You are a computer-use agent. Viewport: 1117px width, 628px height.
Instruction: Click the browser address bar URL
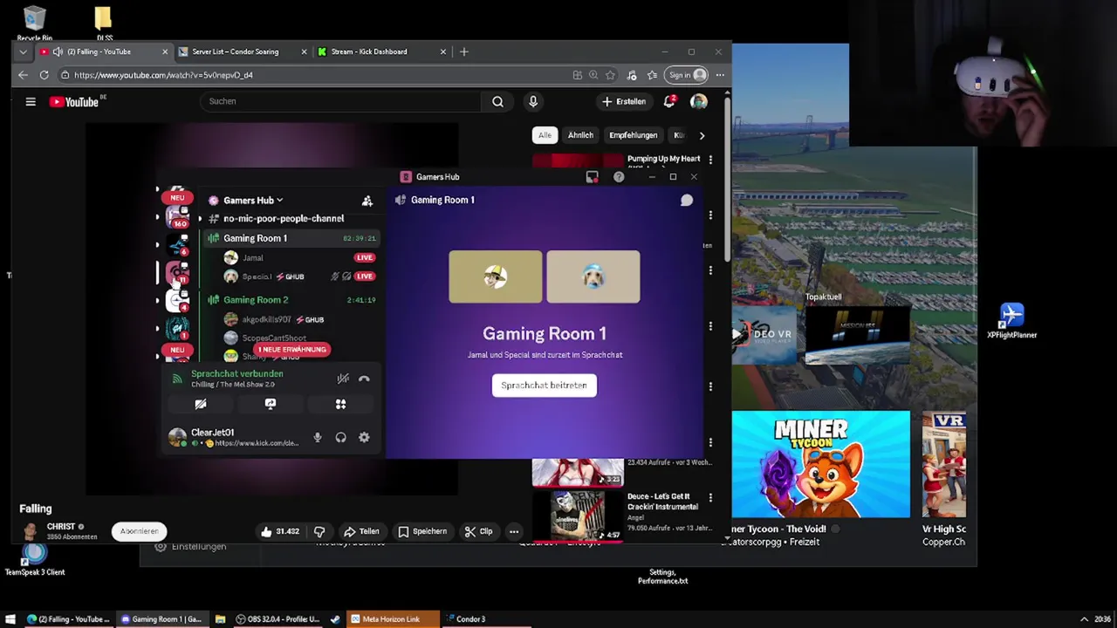click(x=163, y=75)
